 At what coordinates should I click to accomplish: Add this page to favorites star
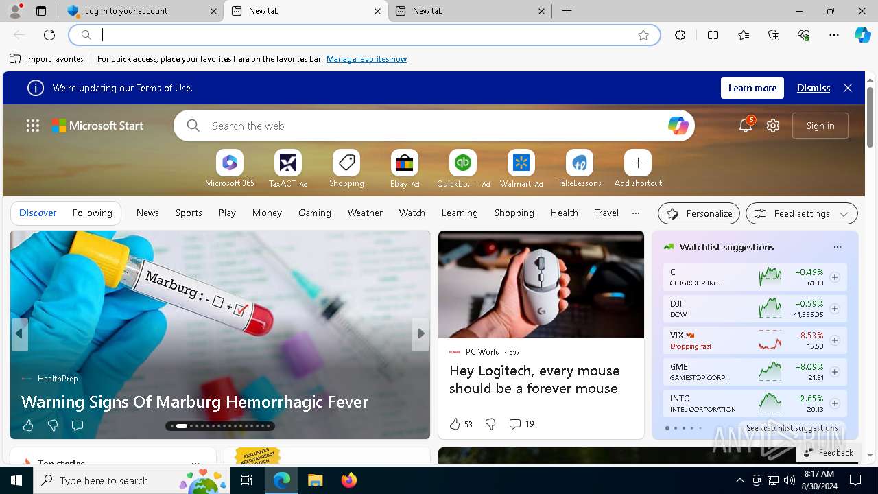[x=643, y=35]
